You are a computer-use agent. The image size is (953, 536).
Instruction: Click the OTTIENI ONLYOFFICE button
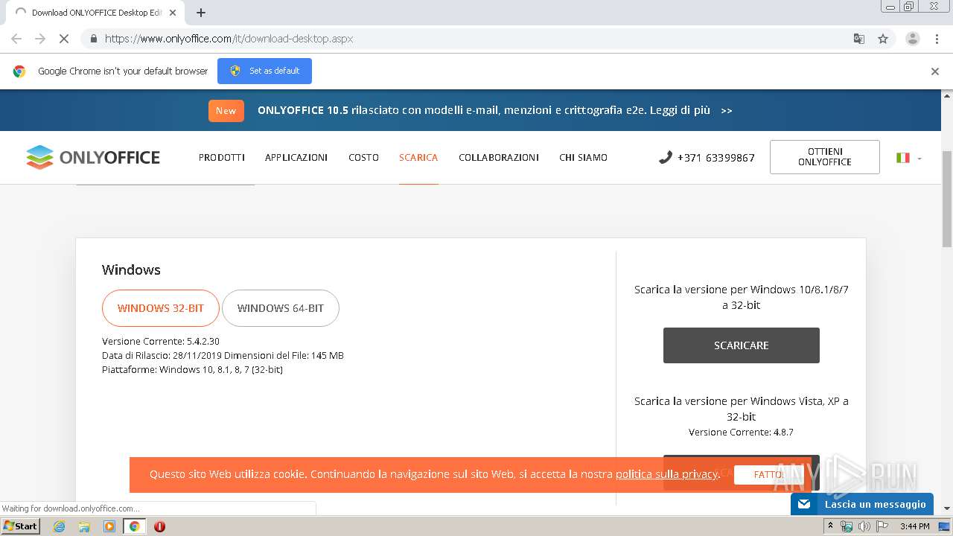coord(825,157)
